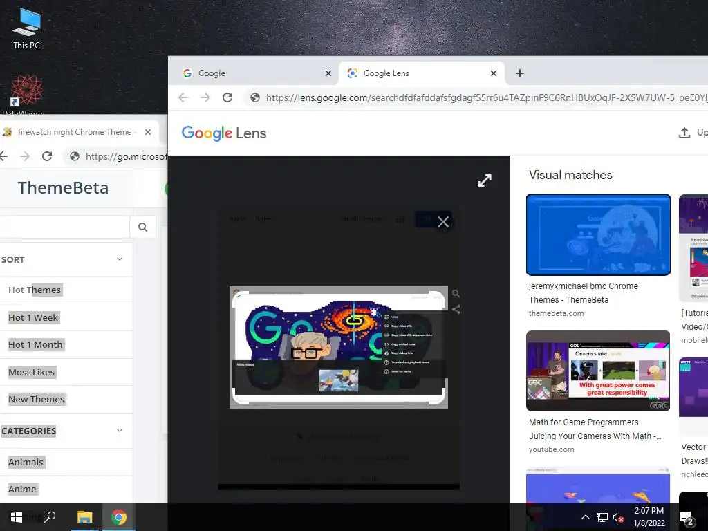Close the Google Lens tab
The width and height of the screenshot is (708, 531).
(x=494, y=73)
